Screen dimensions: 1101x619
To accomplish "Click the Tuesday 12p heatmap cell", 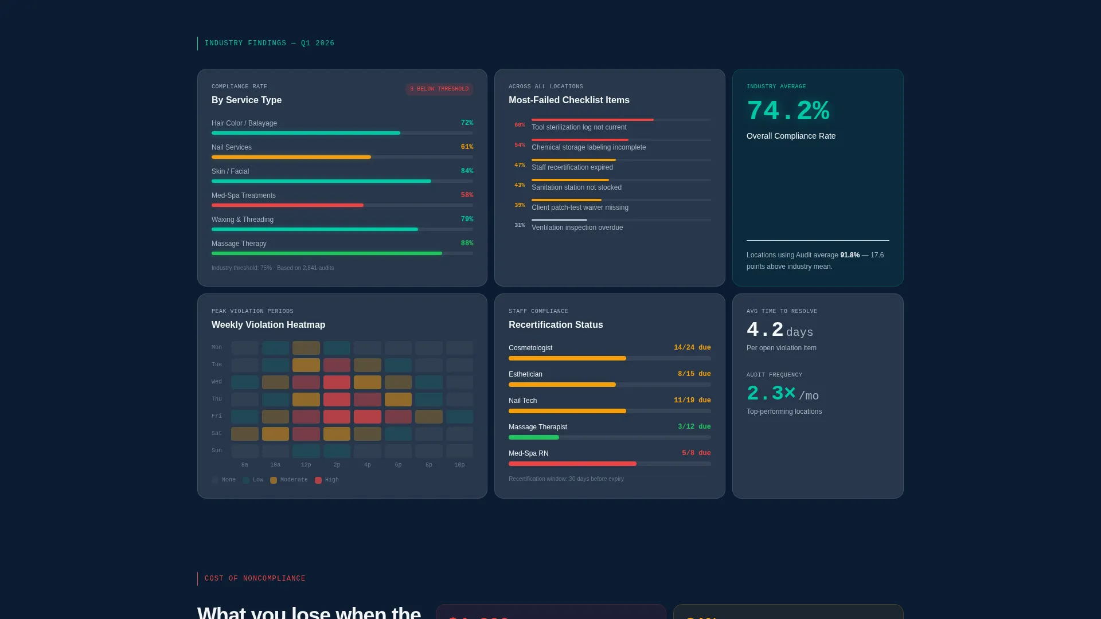I will [306, 365].
